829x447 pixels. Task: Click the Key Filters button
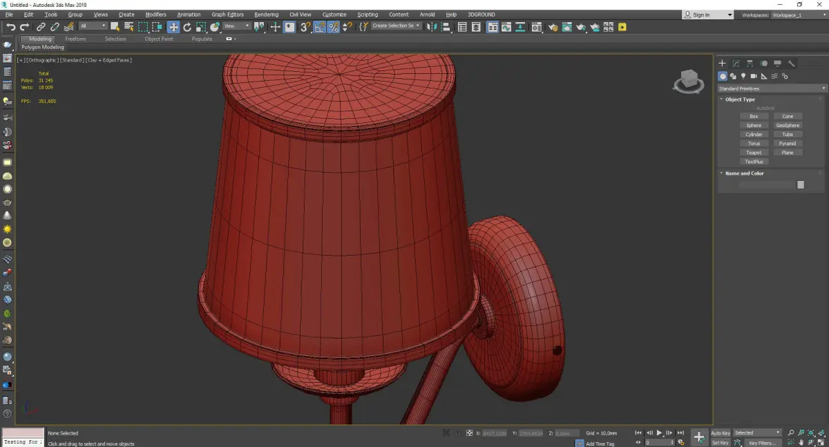(762, 443)
